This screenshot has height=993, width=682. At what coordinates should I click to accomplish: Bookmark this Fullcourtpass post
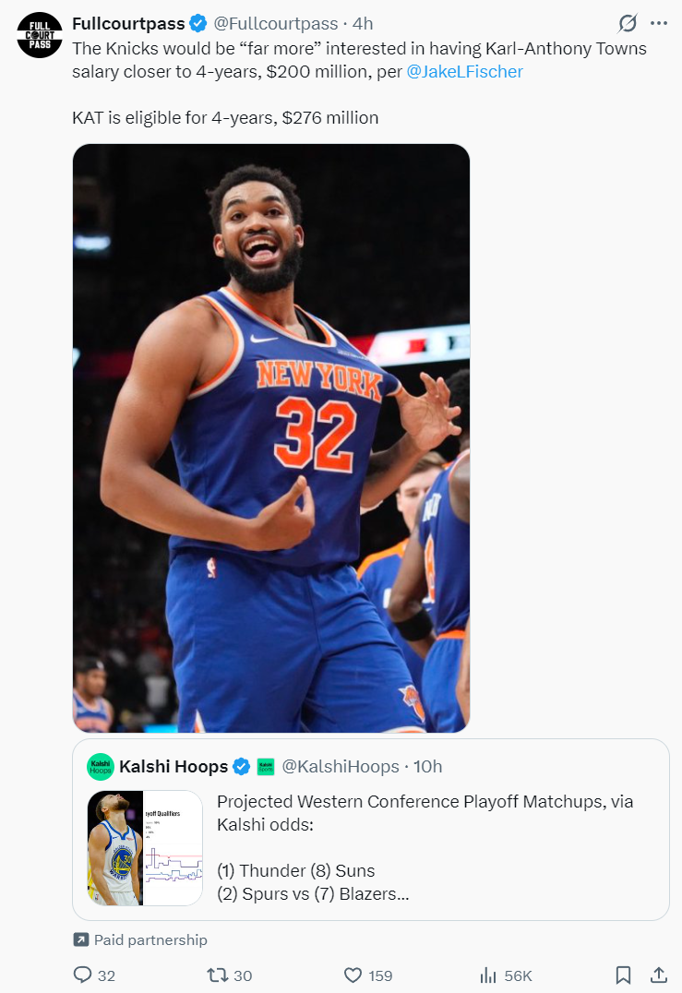click(623, 975)
